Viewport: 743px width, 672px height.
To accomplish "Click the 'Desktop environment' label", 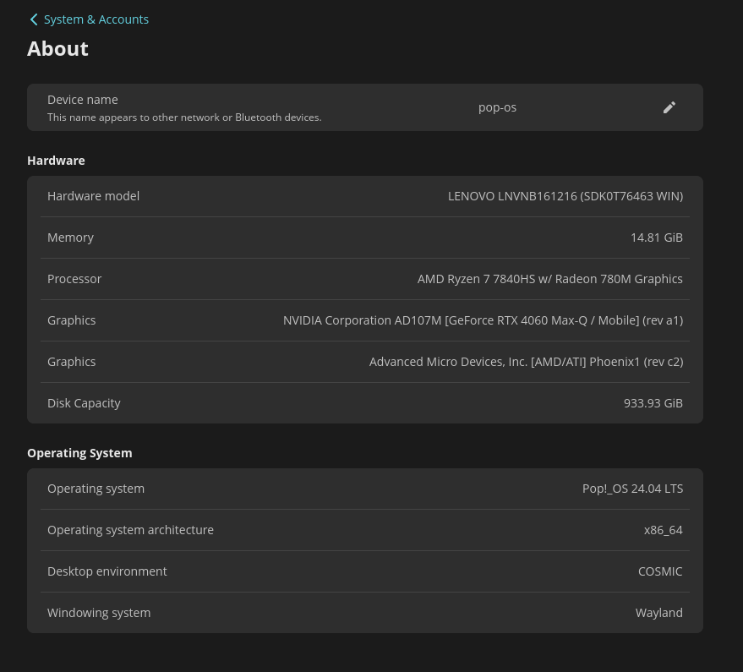I will (x=107, y=571).
